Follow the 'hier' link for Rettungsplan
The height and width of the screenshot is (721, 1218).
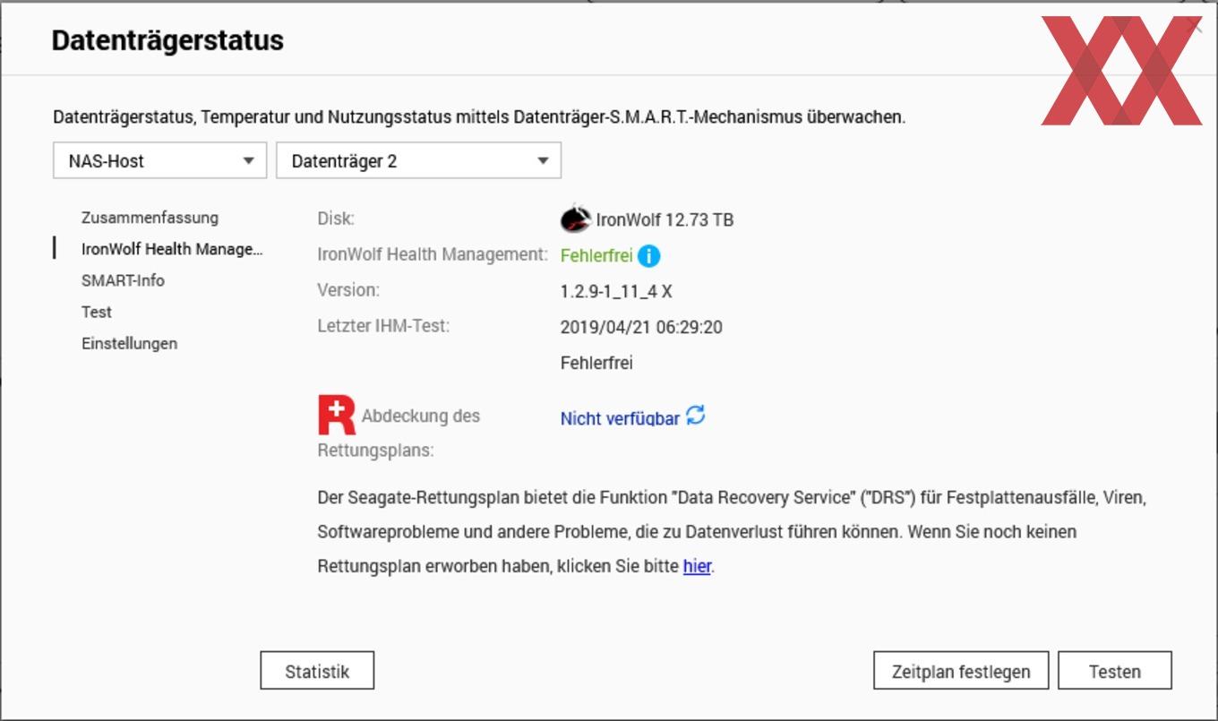(x=697, y=566)
